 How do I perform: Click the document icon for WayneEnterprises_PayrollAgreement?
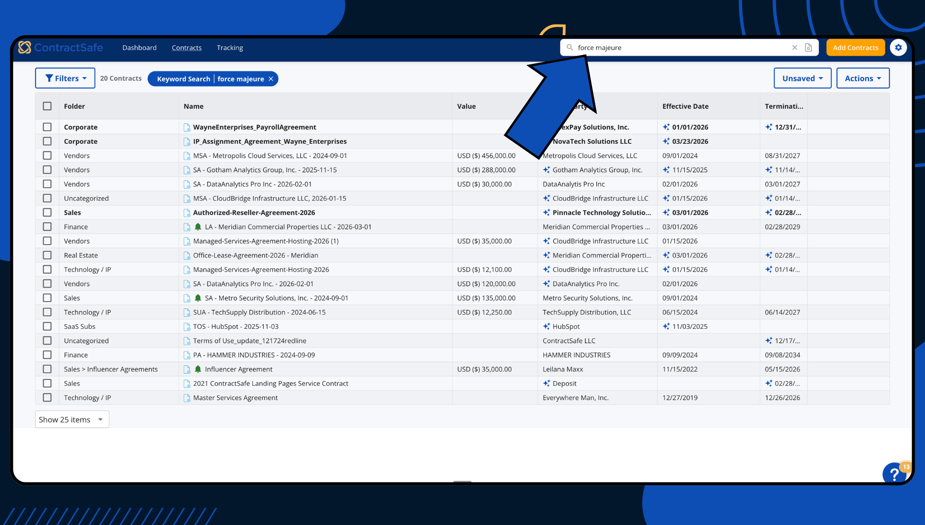tap(187, 127)
